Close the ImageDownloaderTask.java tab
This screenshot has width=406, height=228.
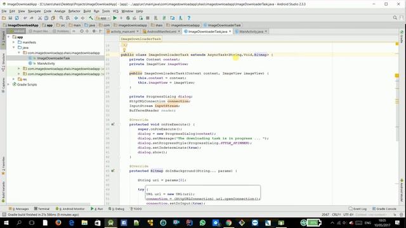pyautogui.click(x=230, y=32)
